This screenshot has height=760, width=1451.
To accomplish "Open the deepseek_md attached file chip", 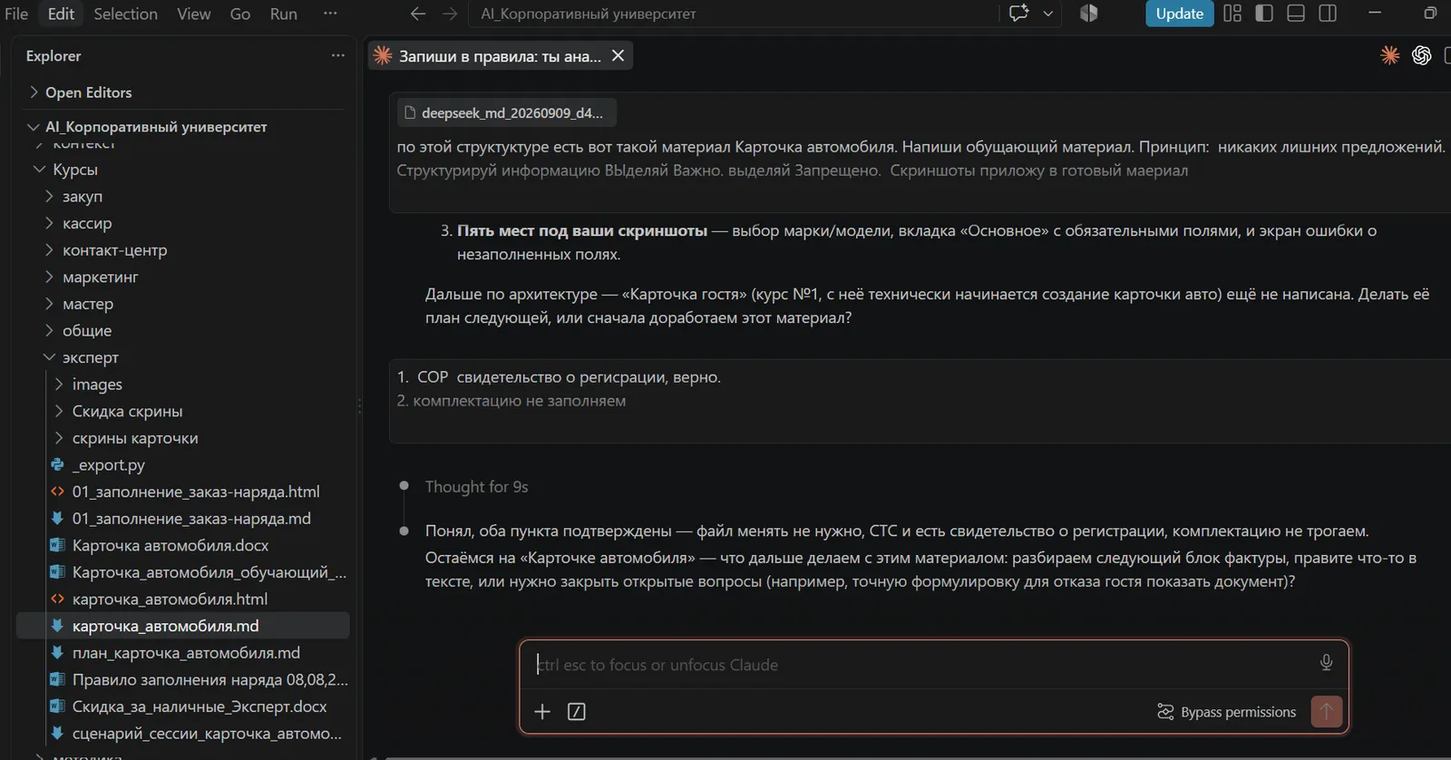I will click(x=507, y=113).
